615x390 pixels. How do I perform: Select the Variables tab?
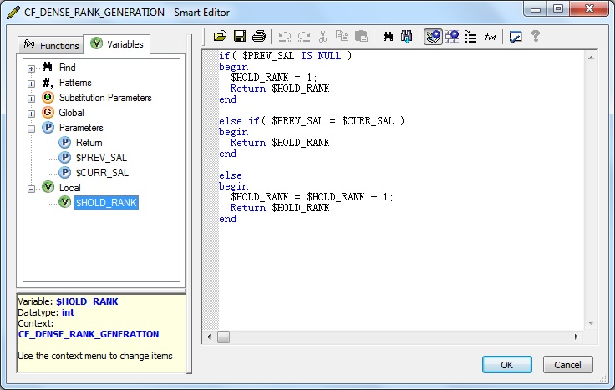[x=117, y=44]
